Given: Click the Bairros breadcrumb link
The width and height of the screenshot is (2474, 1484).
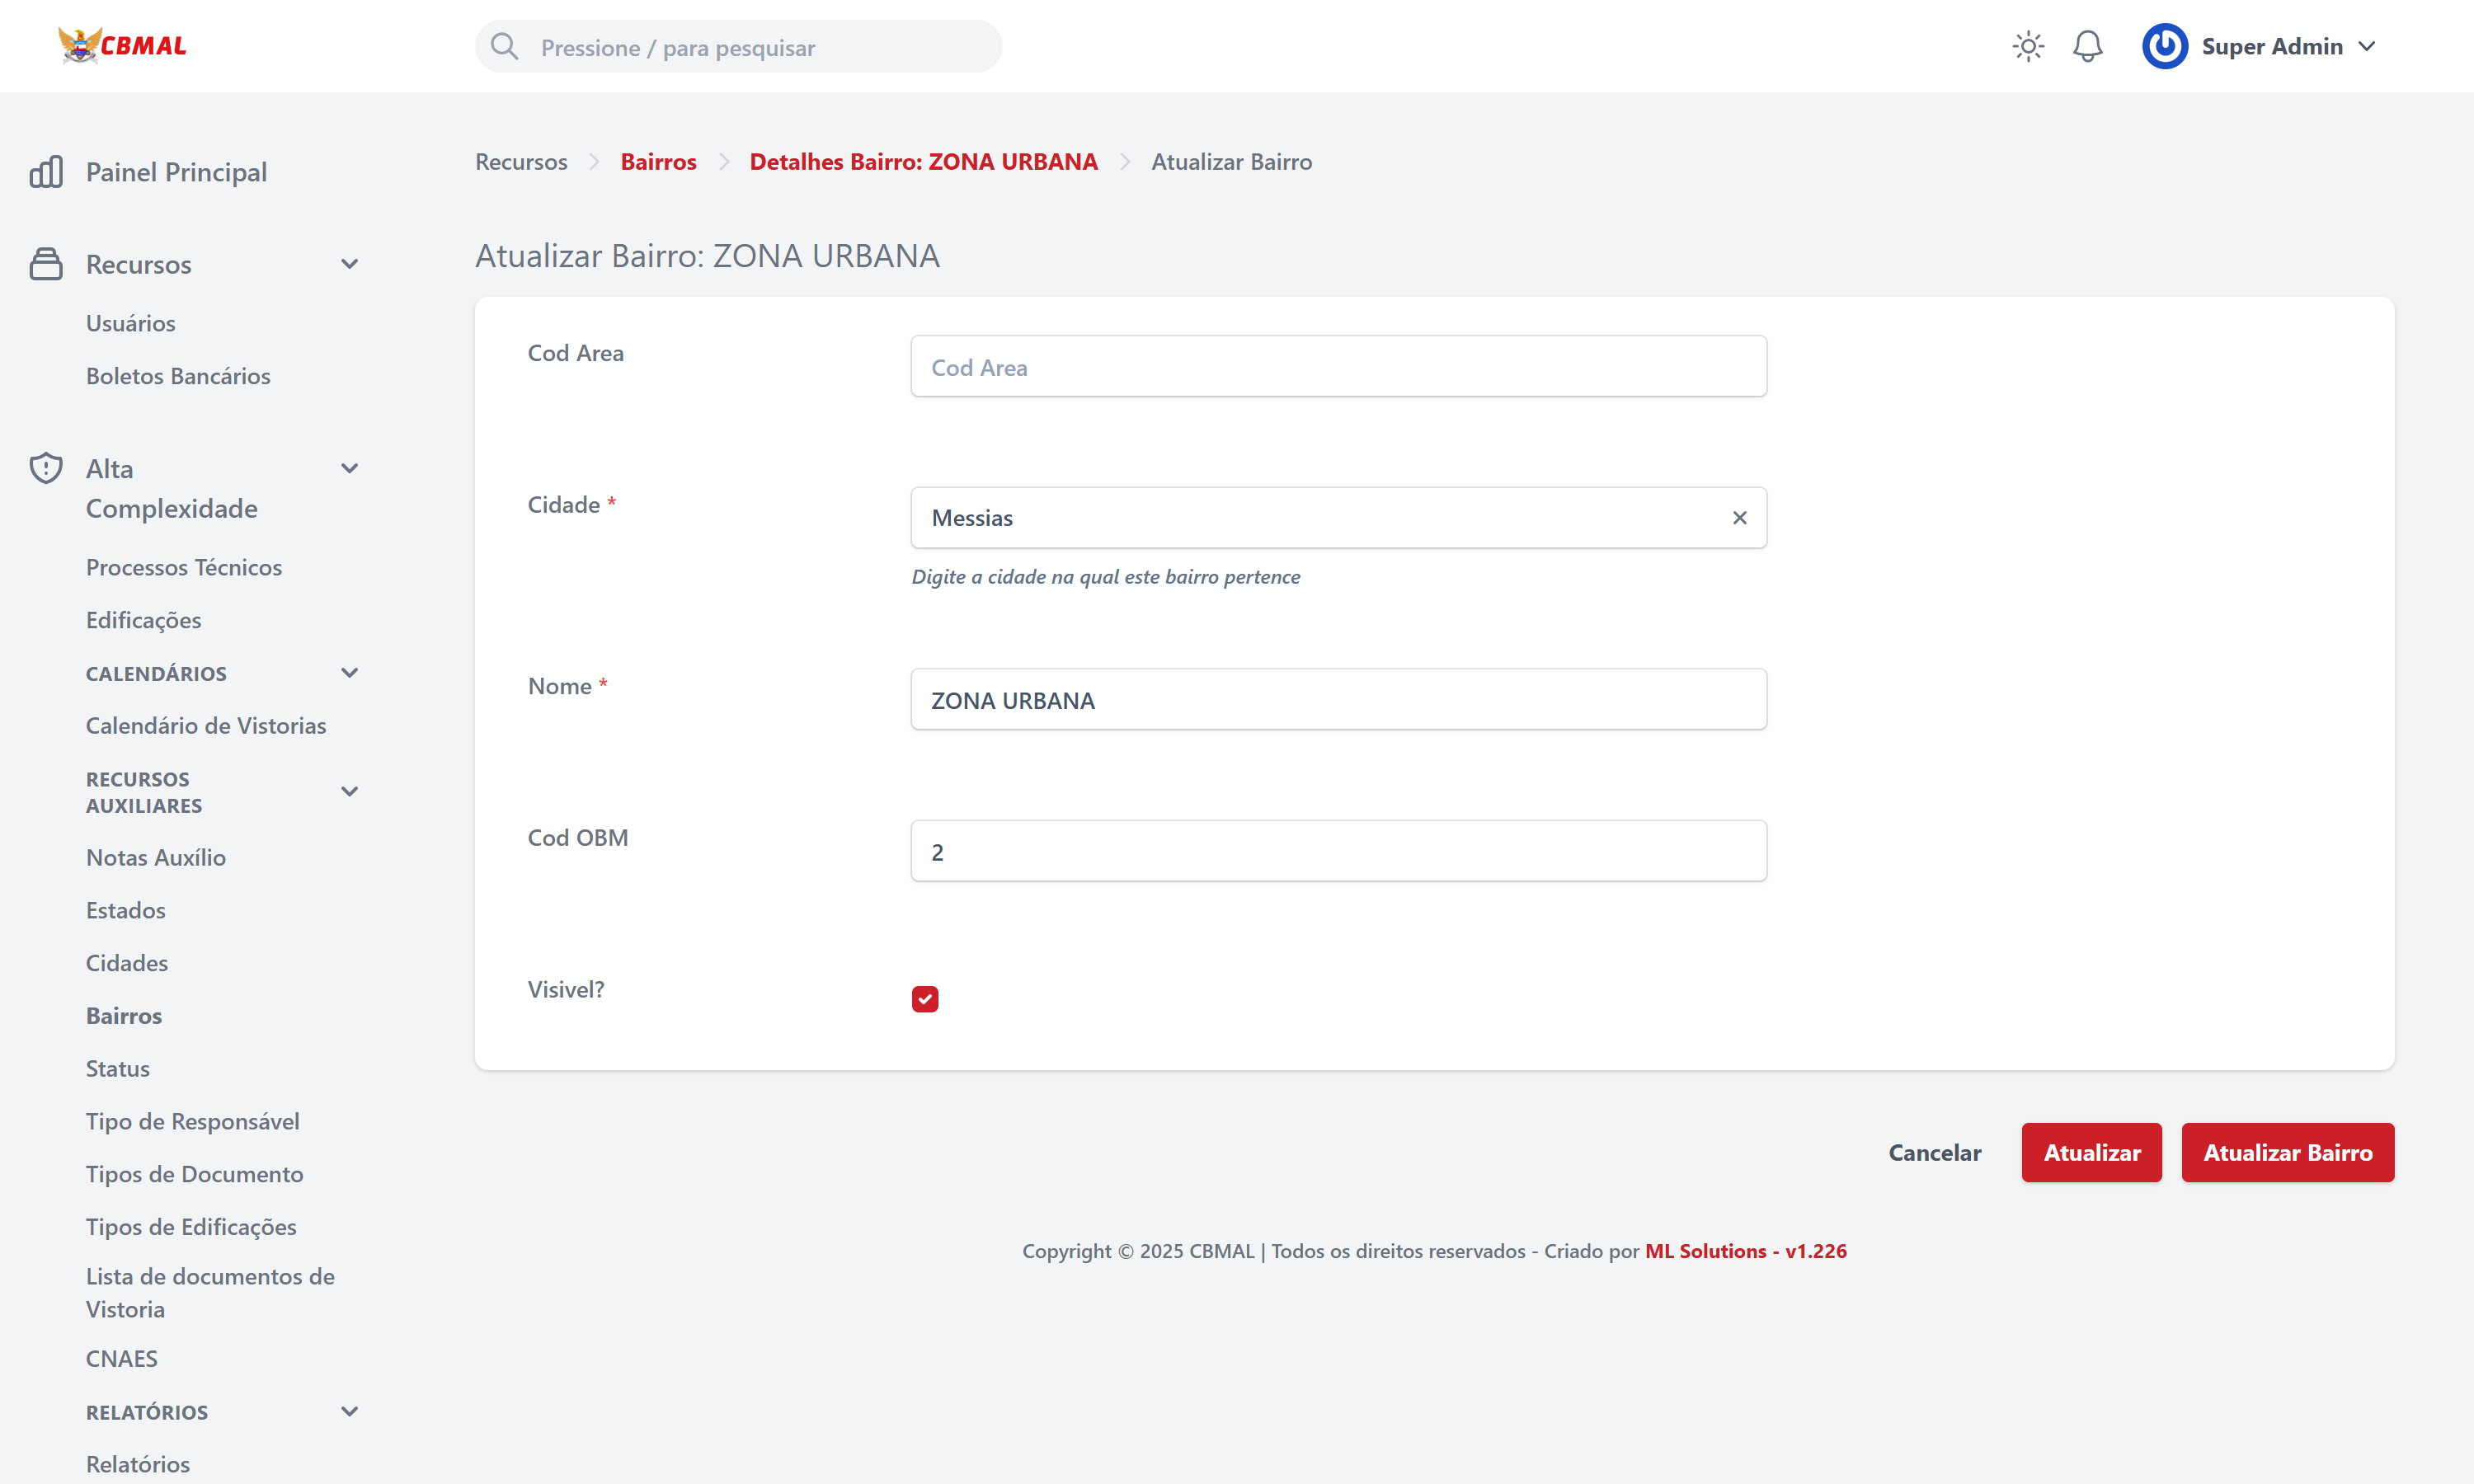Looking at the screenshot, I should coord(658,162).
